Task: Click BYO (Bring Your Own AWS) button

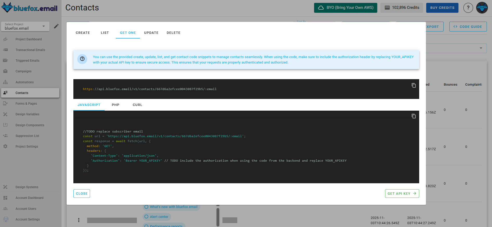Action: pos(346,8)
